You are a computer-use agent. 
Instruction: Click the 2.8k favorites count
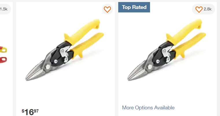pos(208,10)
